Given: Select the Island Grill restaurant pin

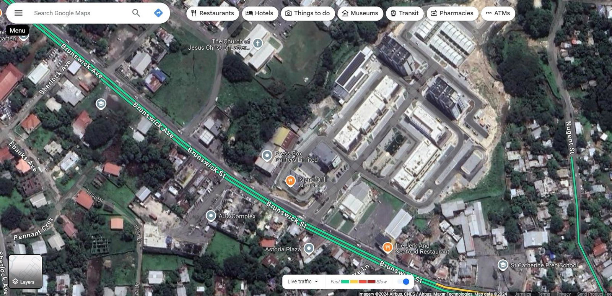Looking at the screenshot, I should (x=290, y=181).
